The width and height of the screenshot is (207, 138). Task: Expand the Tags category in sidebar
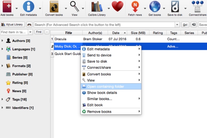click(2, 99)
